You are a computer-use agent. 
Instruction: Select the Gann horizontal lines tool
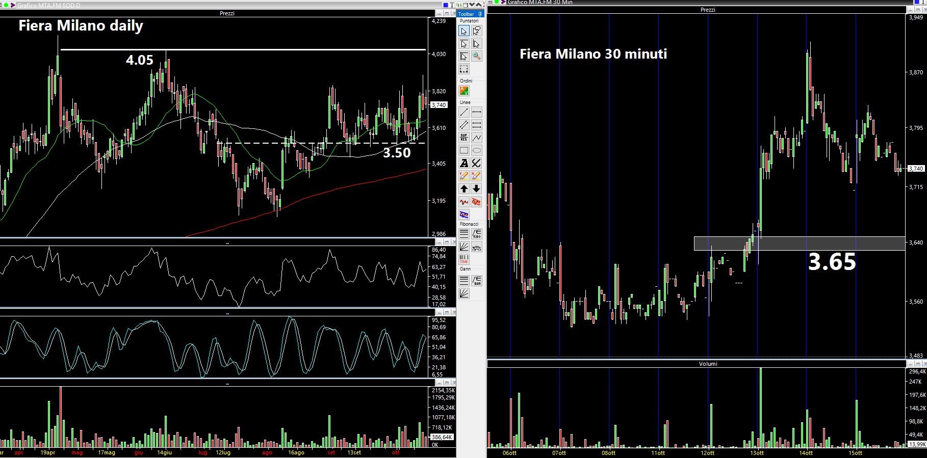coord(464,280)
